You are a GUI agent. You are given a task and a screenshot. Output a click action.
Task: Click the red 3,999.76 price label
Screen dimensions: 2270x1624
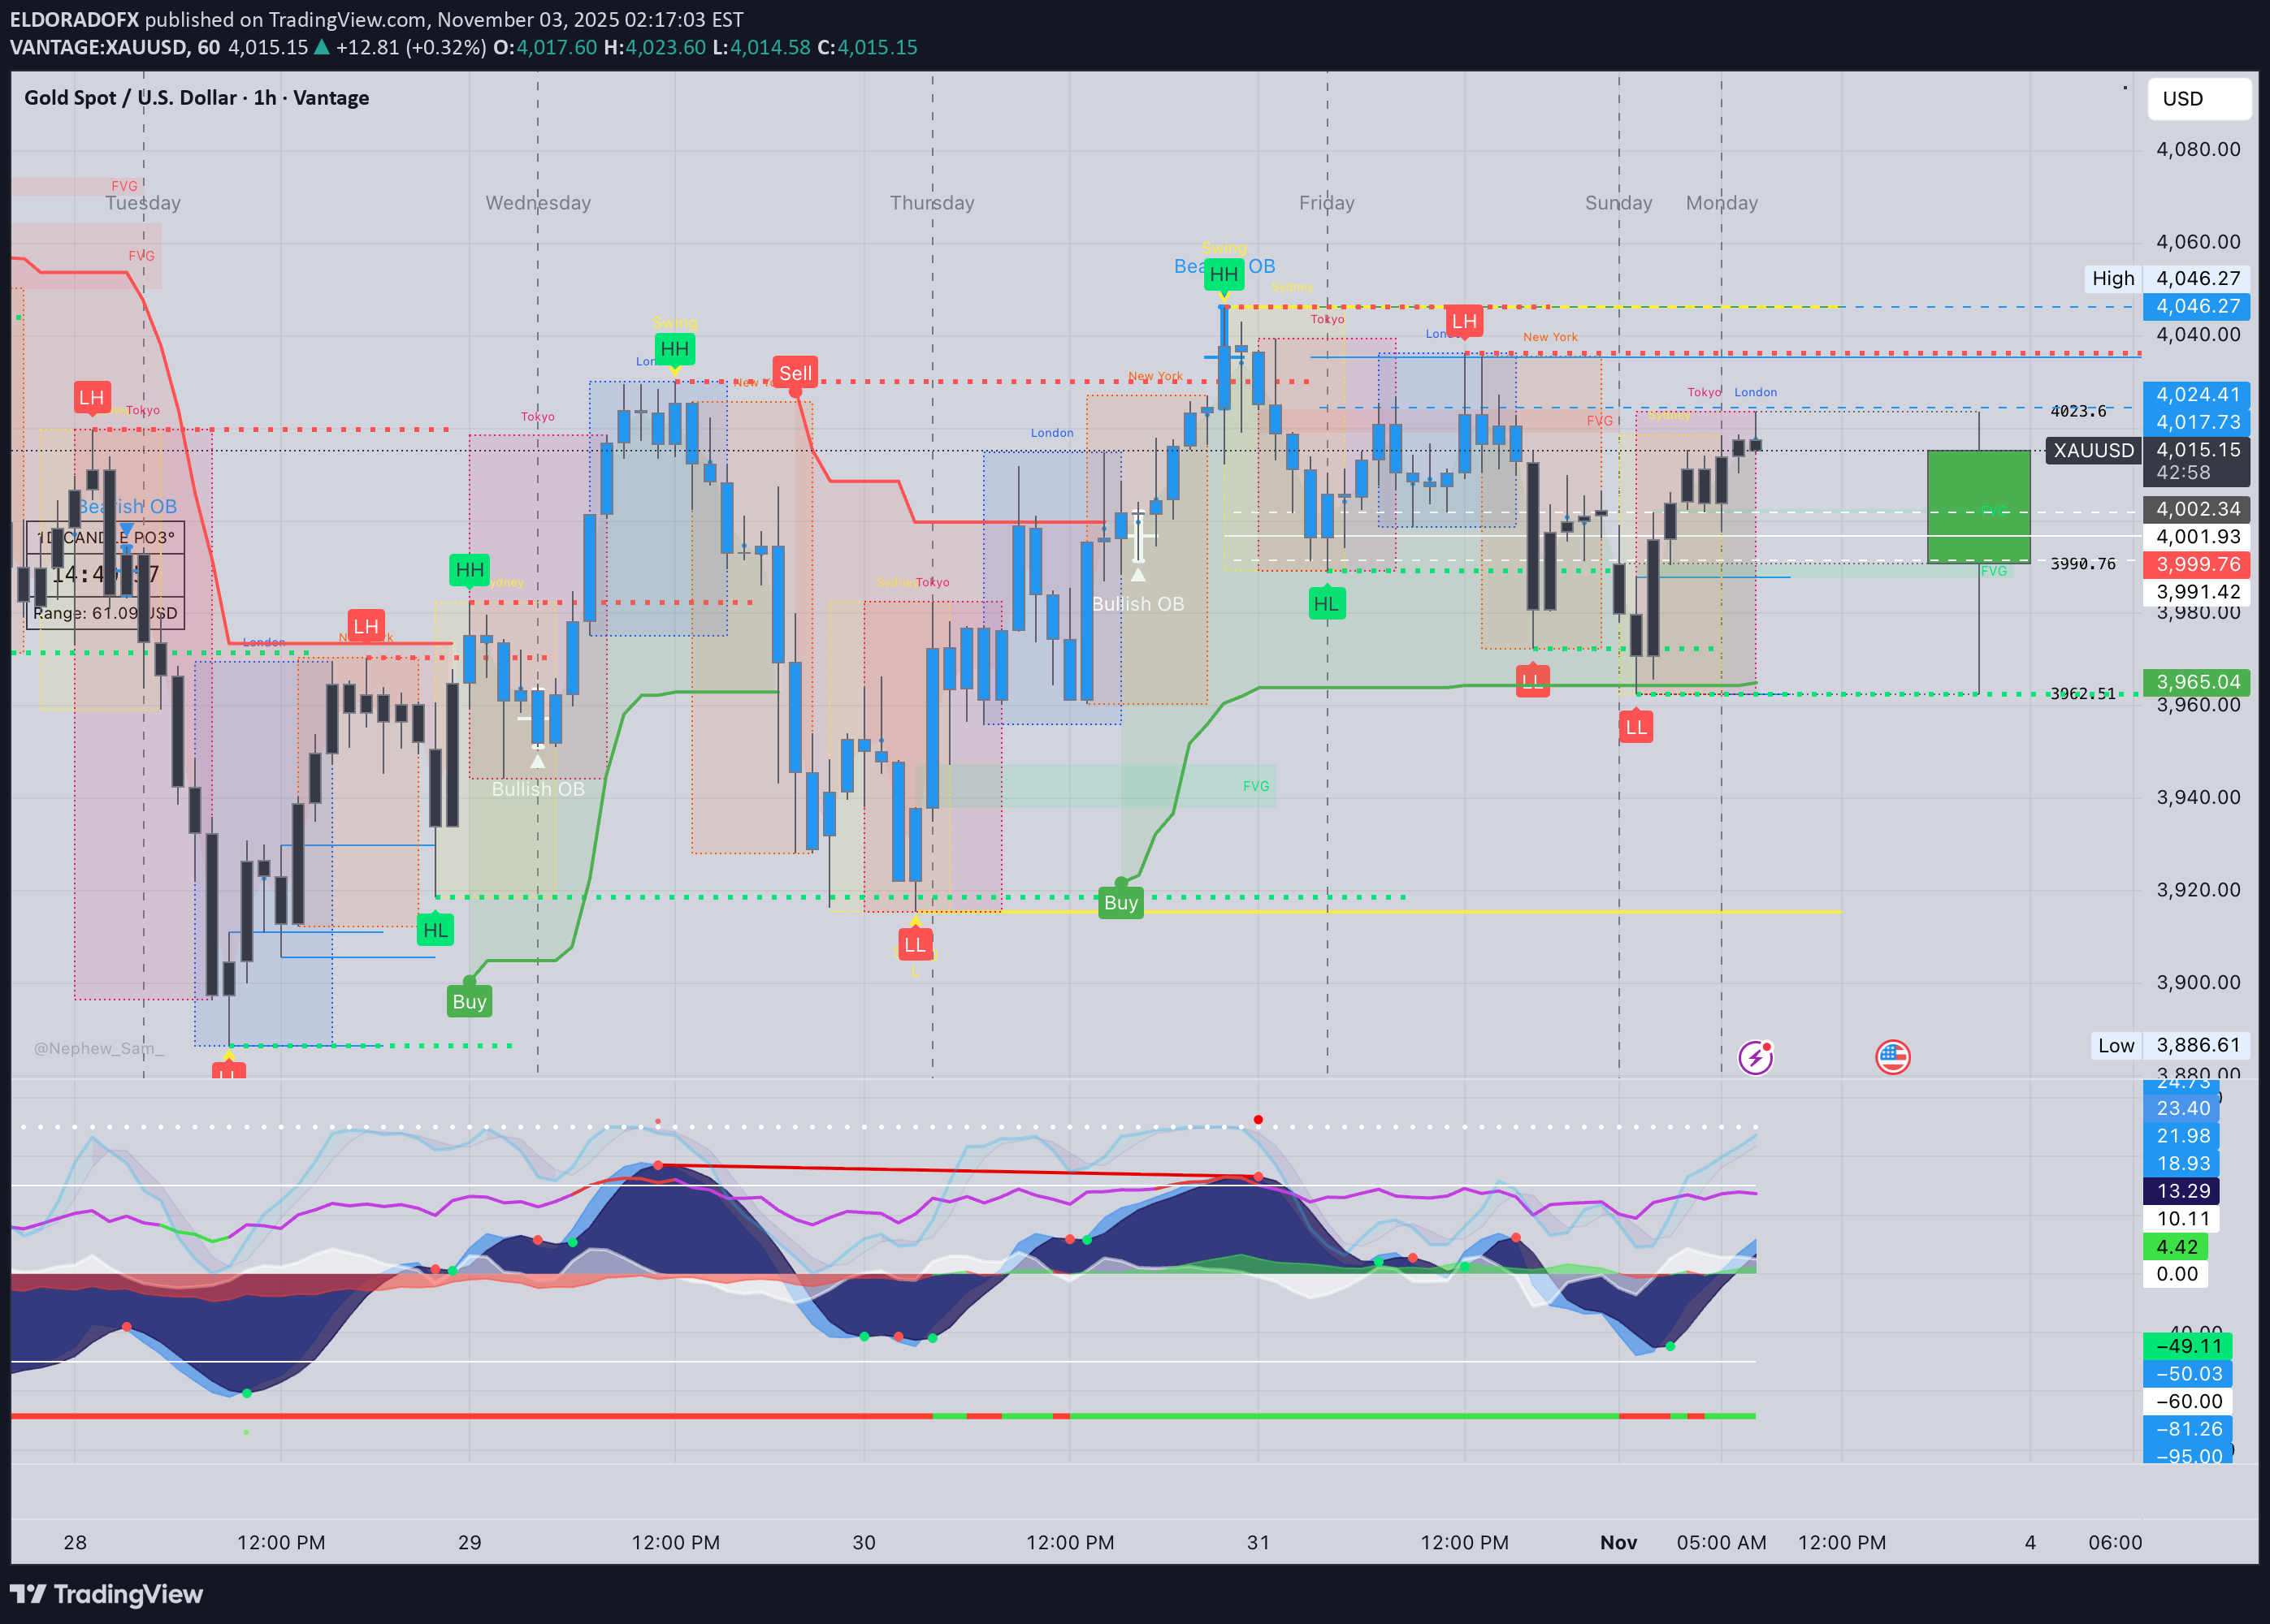(x=2197, y=564)
